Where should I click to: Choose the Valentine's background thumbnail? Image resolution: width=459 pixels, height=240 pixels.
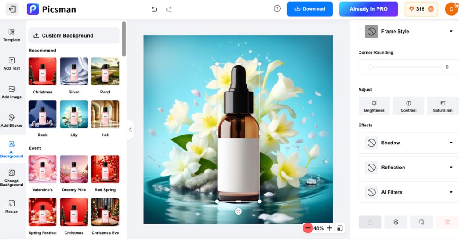click(x=43, y=169)
